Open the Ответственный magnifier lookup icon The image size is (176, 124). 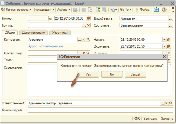click(x=171, y=103)
